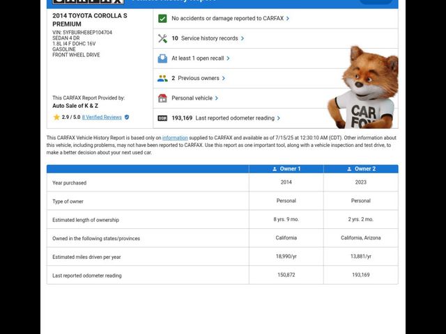Click the 8 yrs. 9 mo. ownership cell
The height and width of the screenshot is (334, 446).
click(286, 219)
